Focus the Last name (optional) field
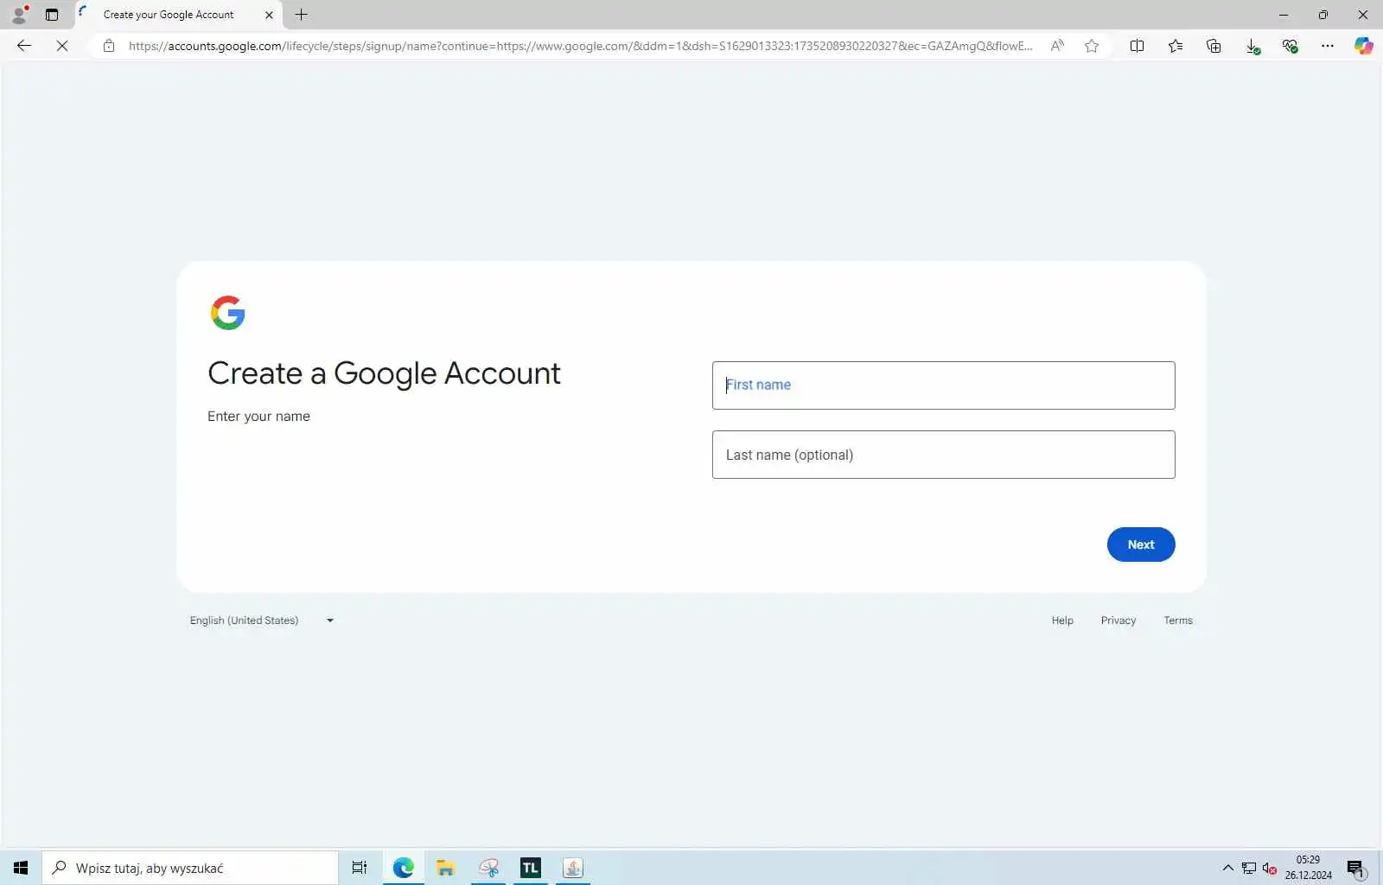 coord(944,455)
